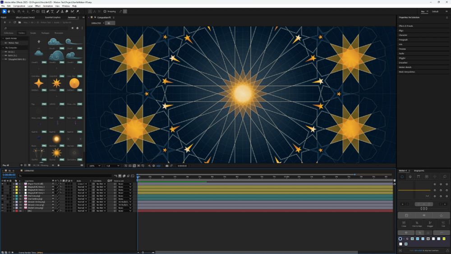This screenshot has height=254, width=451.
Task: Hide layer 10 using its eye toggle
Action: [x=3, y=196]
